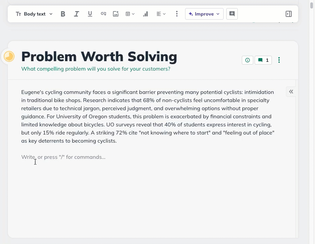Insert a hyperlink using the link icon
The width and height of the screenshot is (315, 244).
(104, 14)
